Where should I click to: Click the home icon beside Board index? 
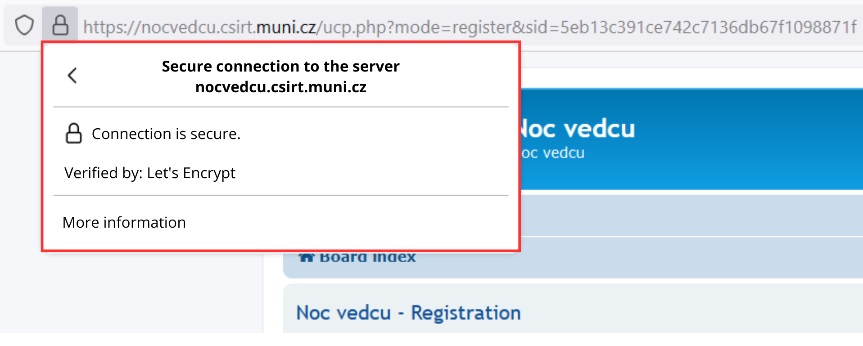(x=307, y=258)
